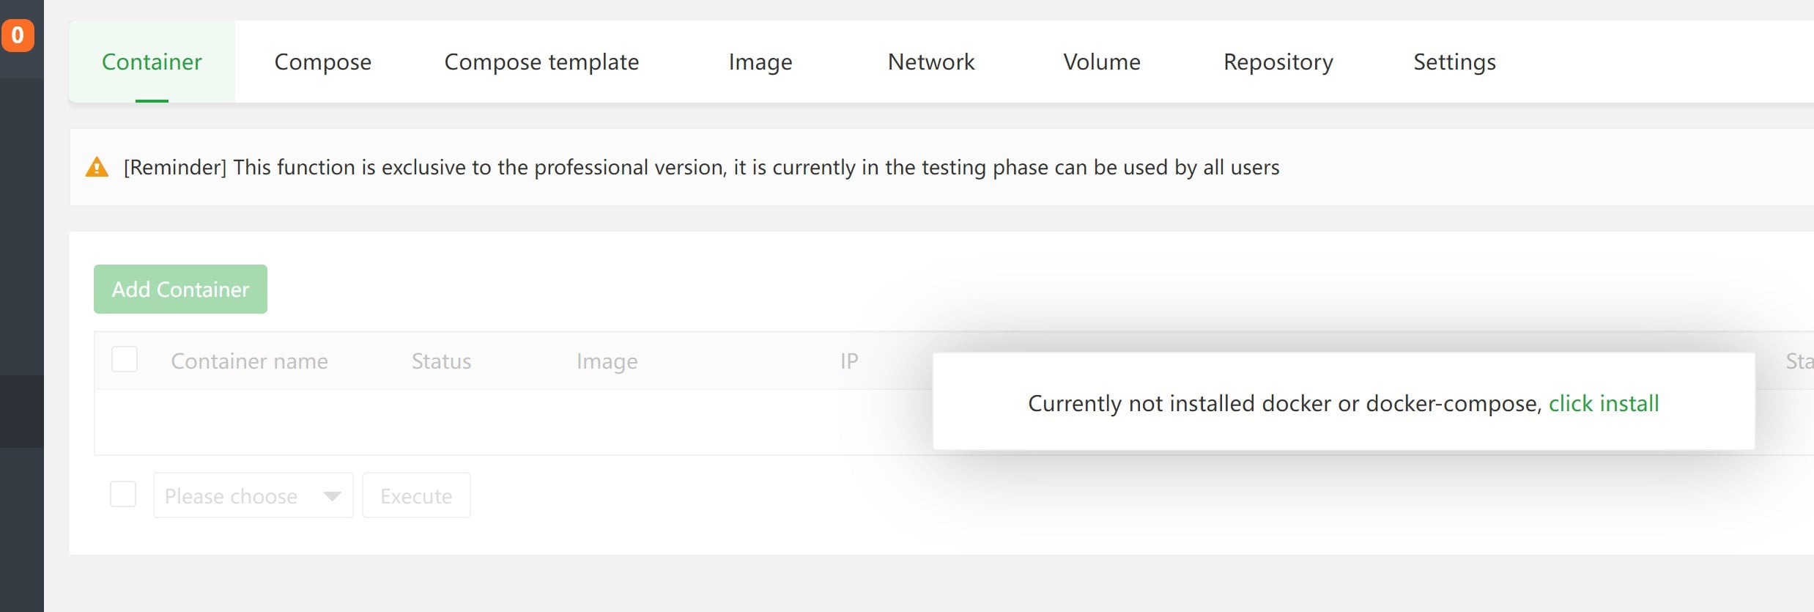Viewport: 1814px width, 612px height.
Task: Switch to the Container tab
Action: [x=152, y=62]
